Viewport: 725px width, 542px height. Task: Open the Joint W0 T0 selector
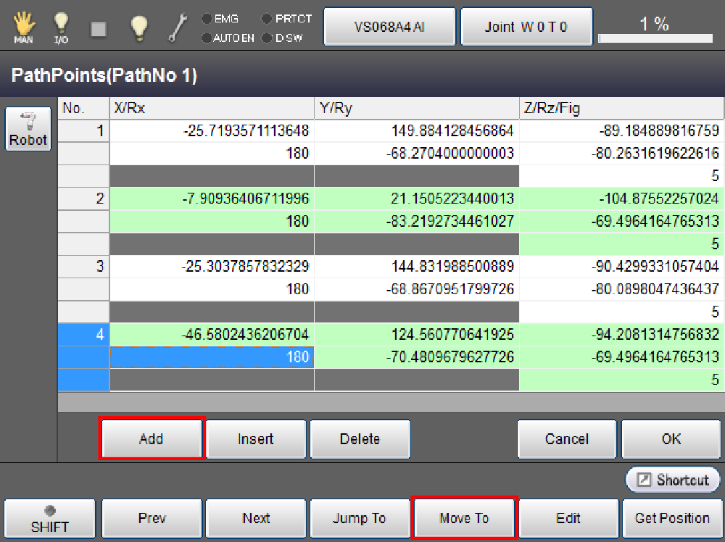tap(526, 27)
